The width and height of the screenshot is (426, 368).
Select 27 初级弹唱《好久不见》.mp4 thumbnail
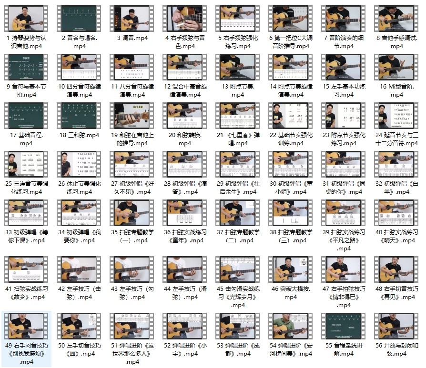point(132,164)
